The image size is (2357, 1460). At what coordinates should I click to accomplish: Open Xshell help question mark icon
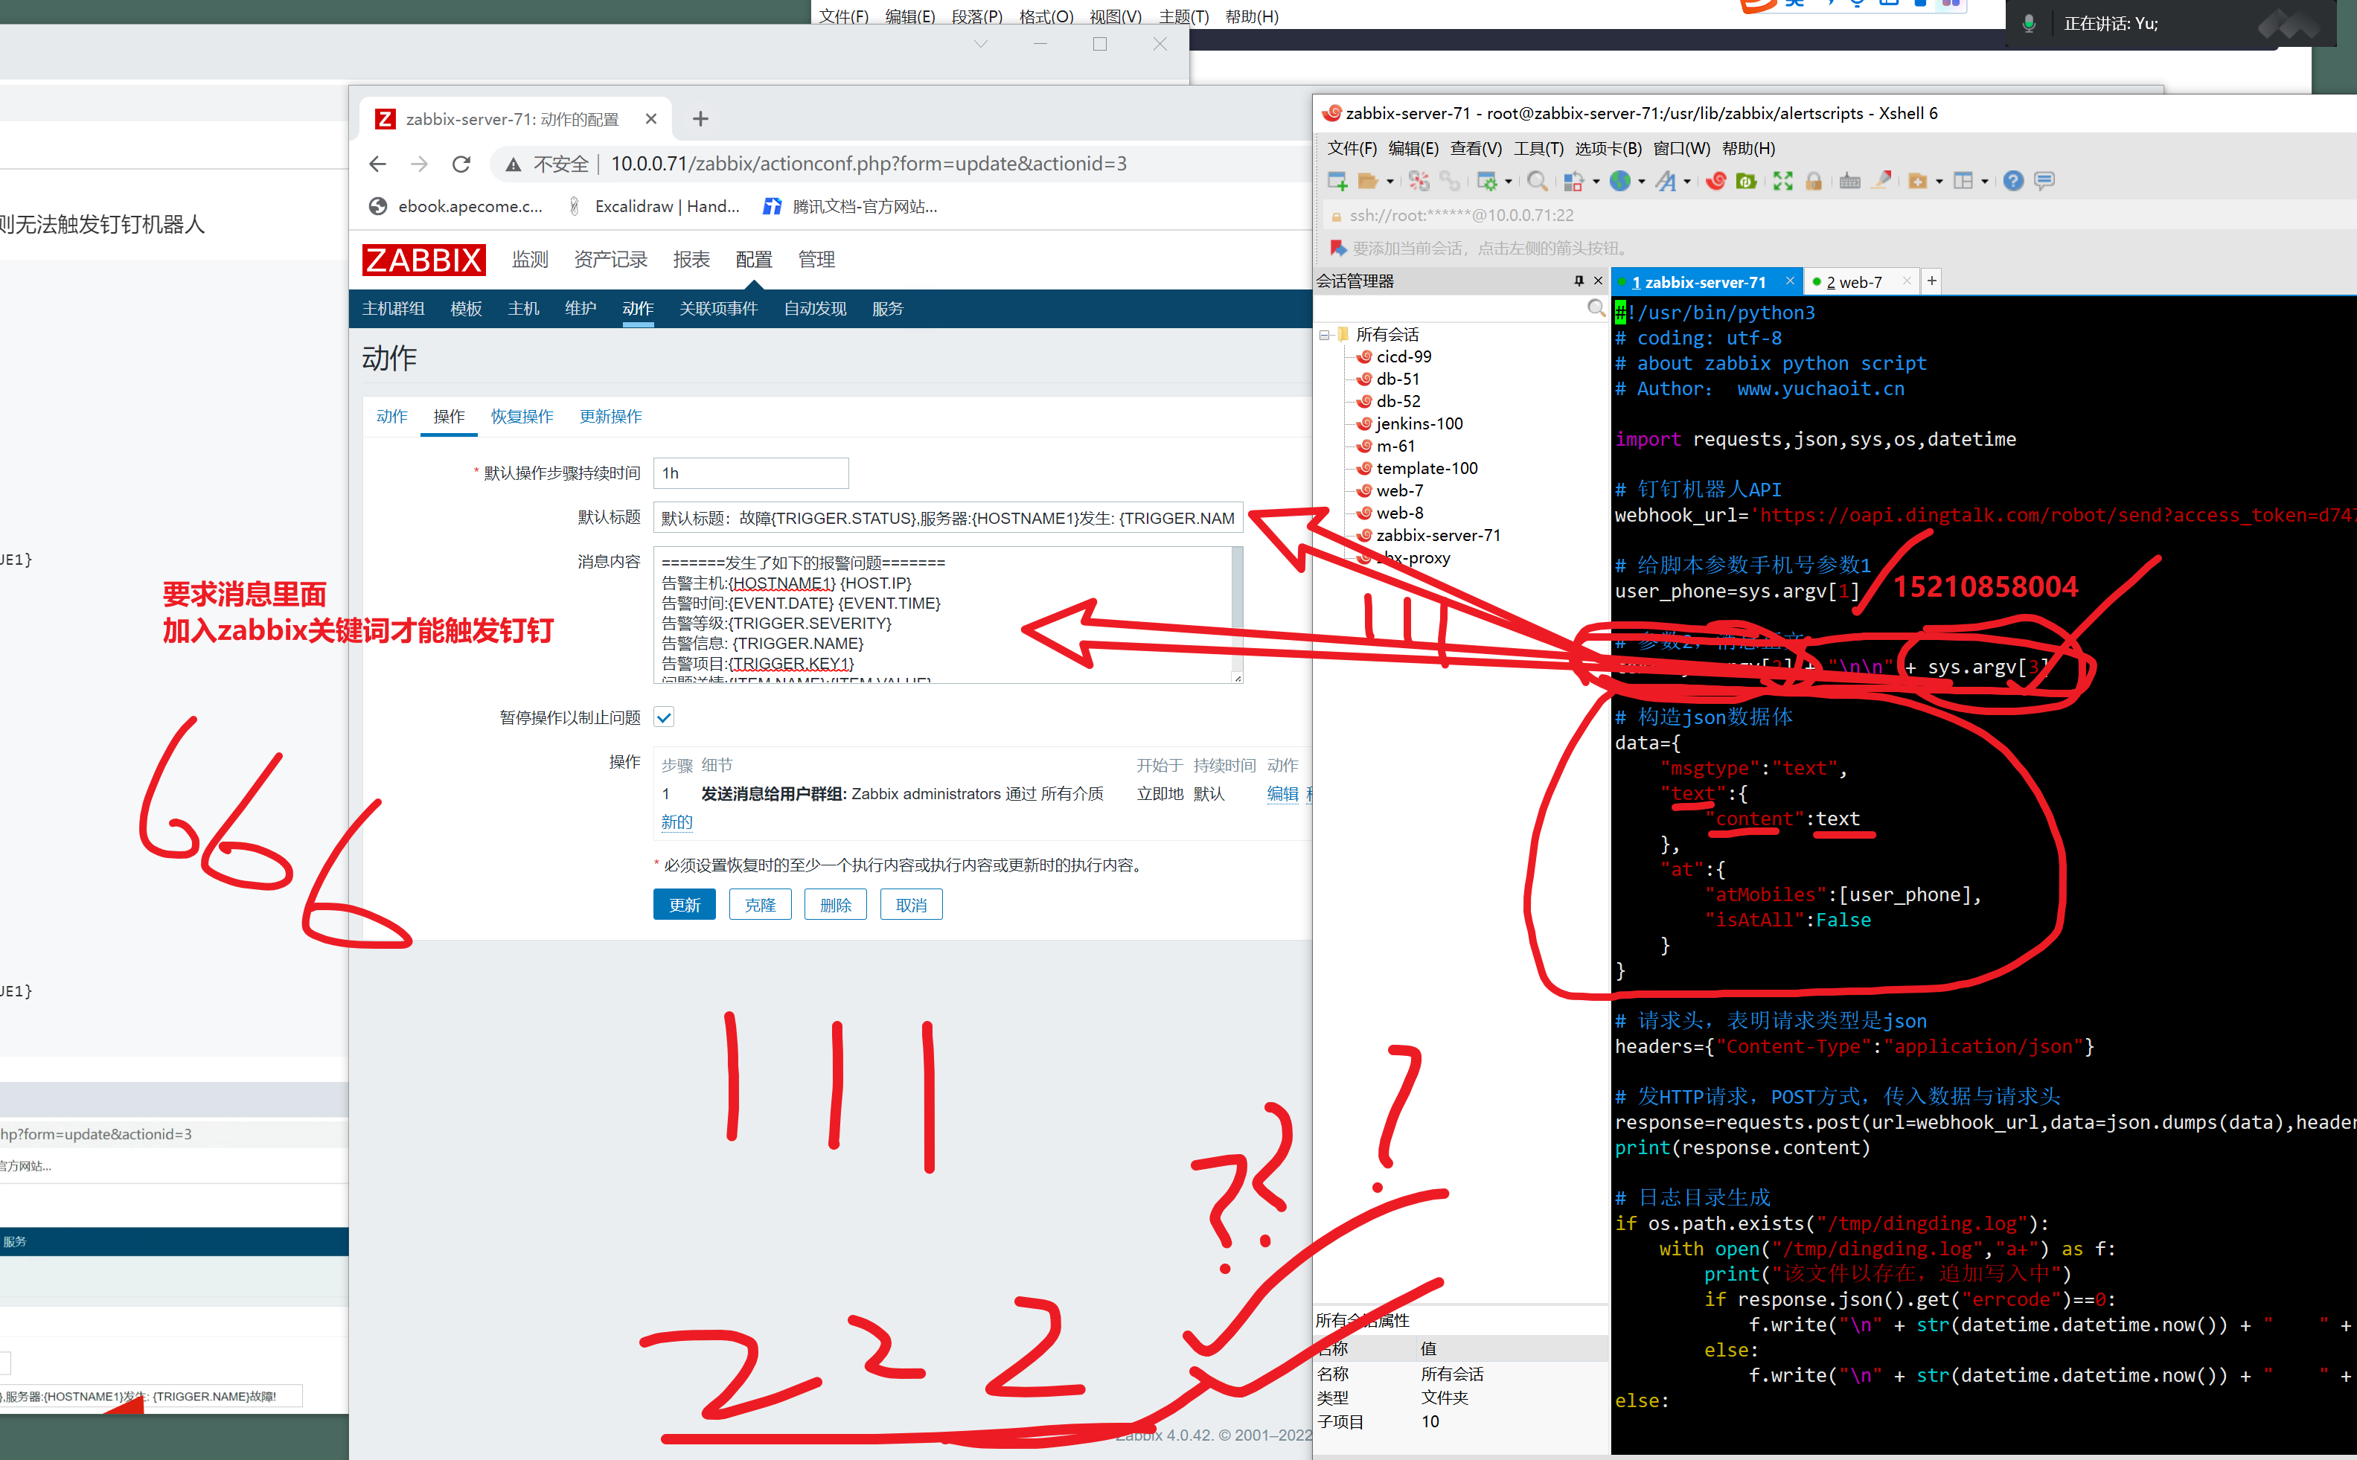(2012, 182)
